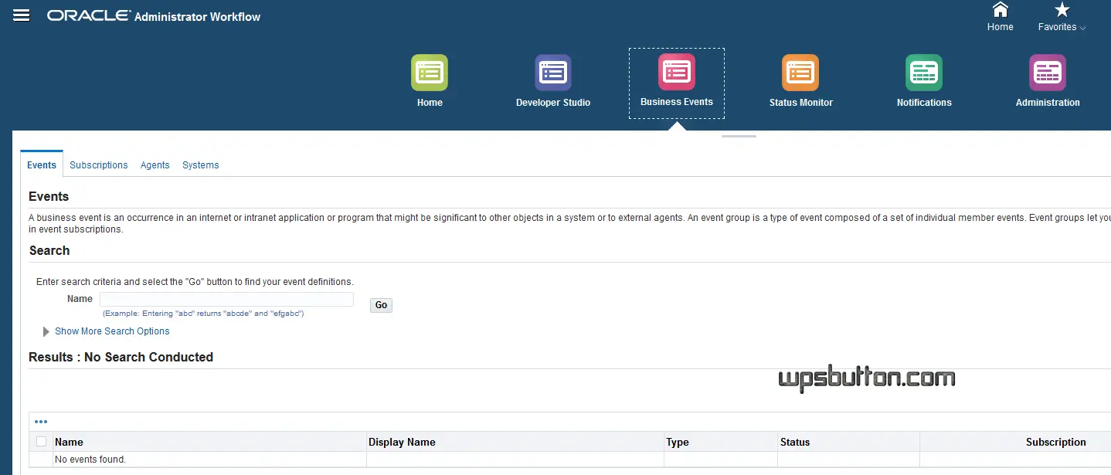Focus the Name search input field
This screenshot has width=1111, height=475.
pyautogui.click(x=226, y=300)
